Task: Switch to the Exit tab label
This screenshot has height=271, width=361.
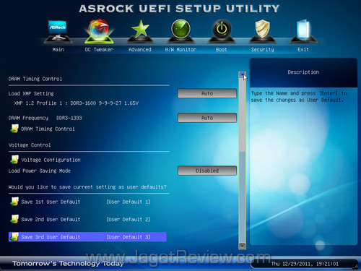Action: pos(303,50)
